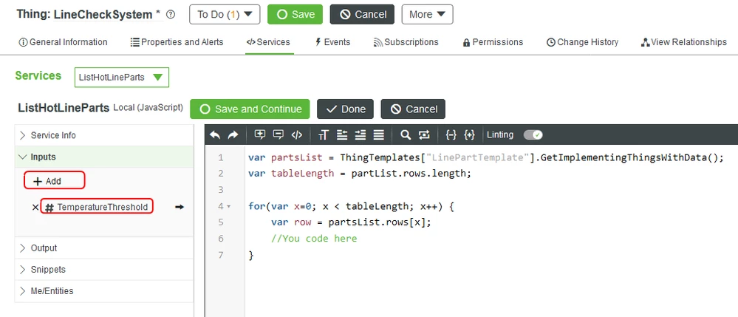Screen dimensions: 738x317
Task: Click the arrow icon next to TemperatureThreshold
Action: click(x=180, y=207)
